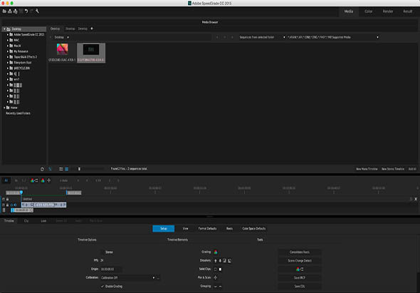Collapse the Desktop tree root
Screen dimensions: 420x293
coord(4,29)
